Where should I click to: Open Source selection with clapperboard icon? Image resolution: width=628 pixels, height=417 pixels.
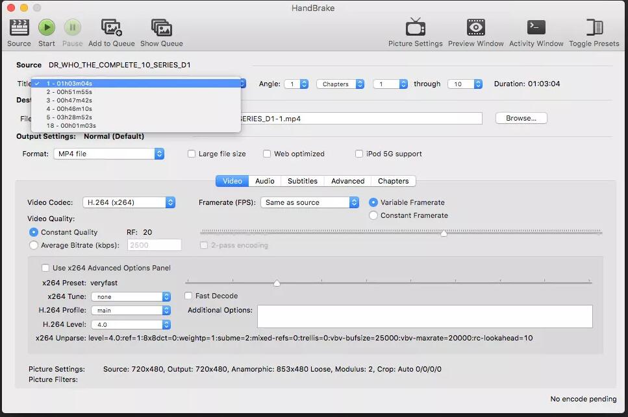click(19, 28)
